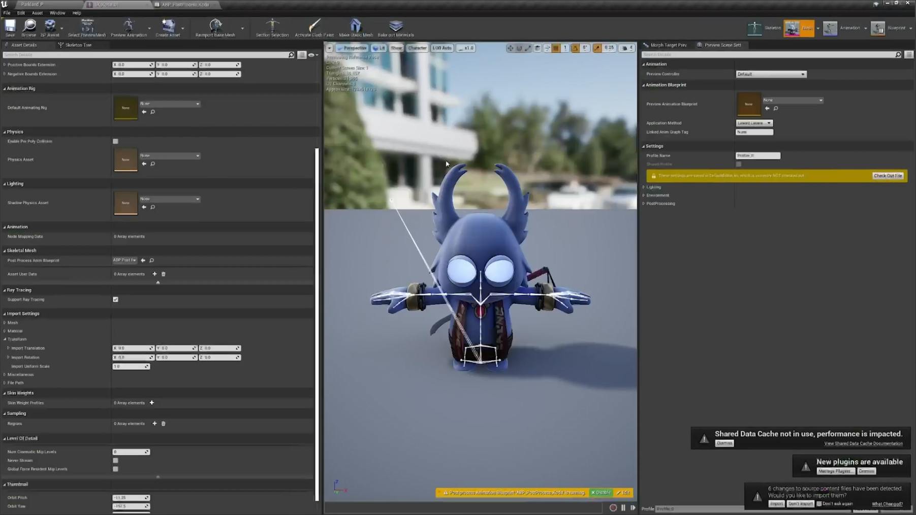Open Default Animating Rig asset dropdown
The height and width of the screenshot is (515, 916).
click(x=170, y=104)
